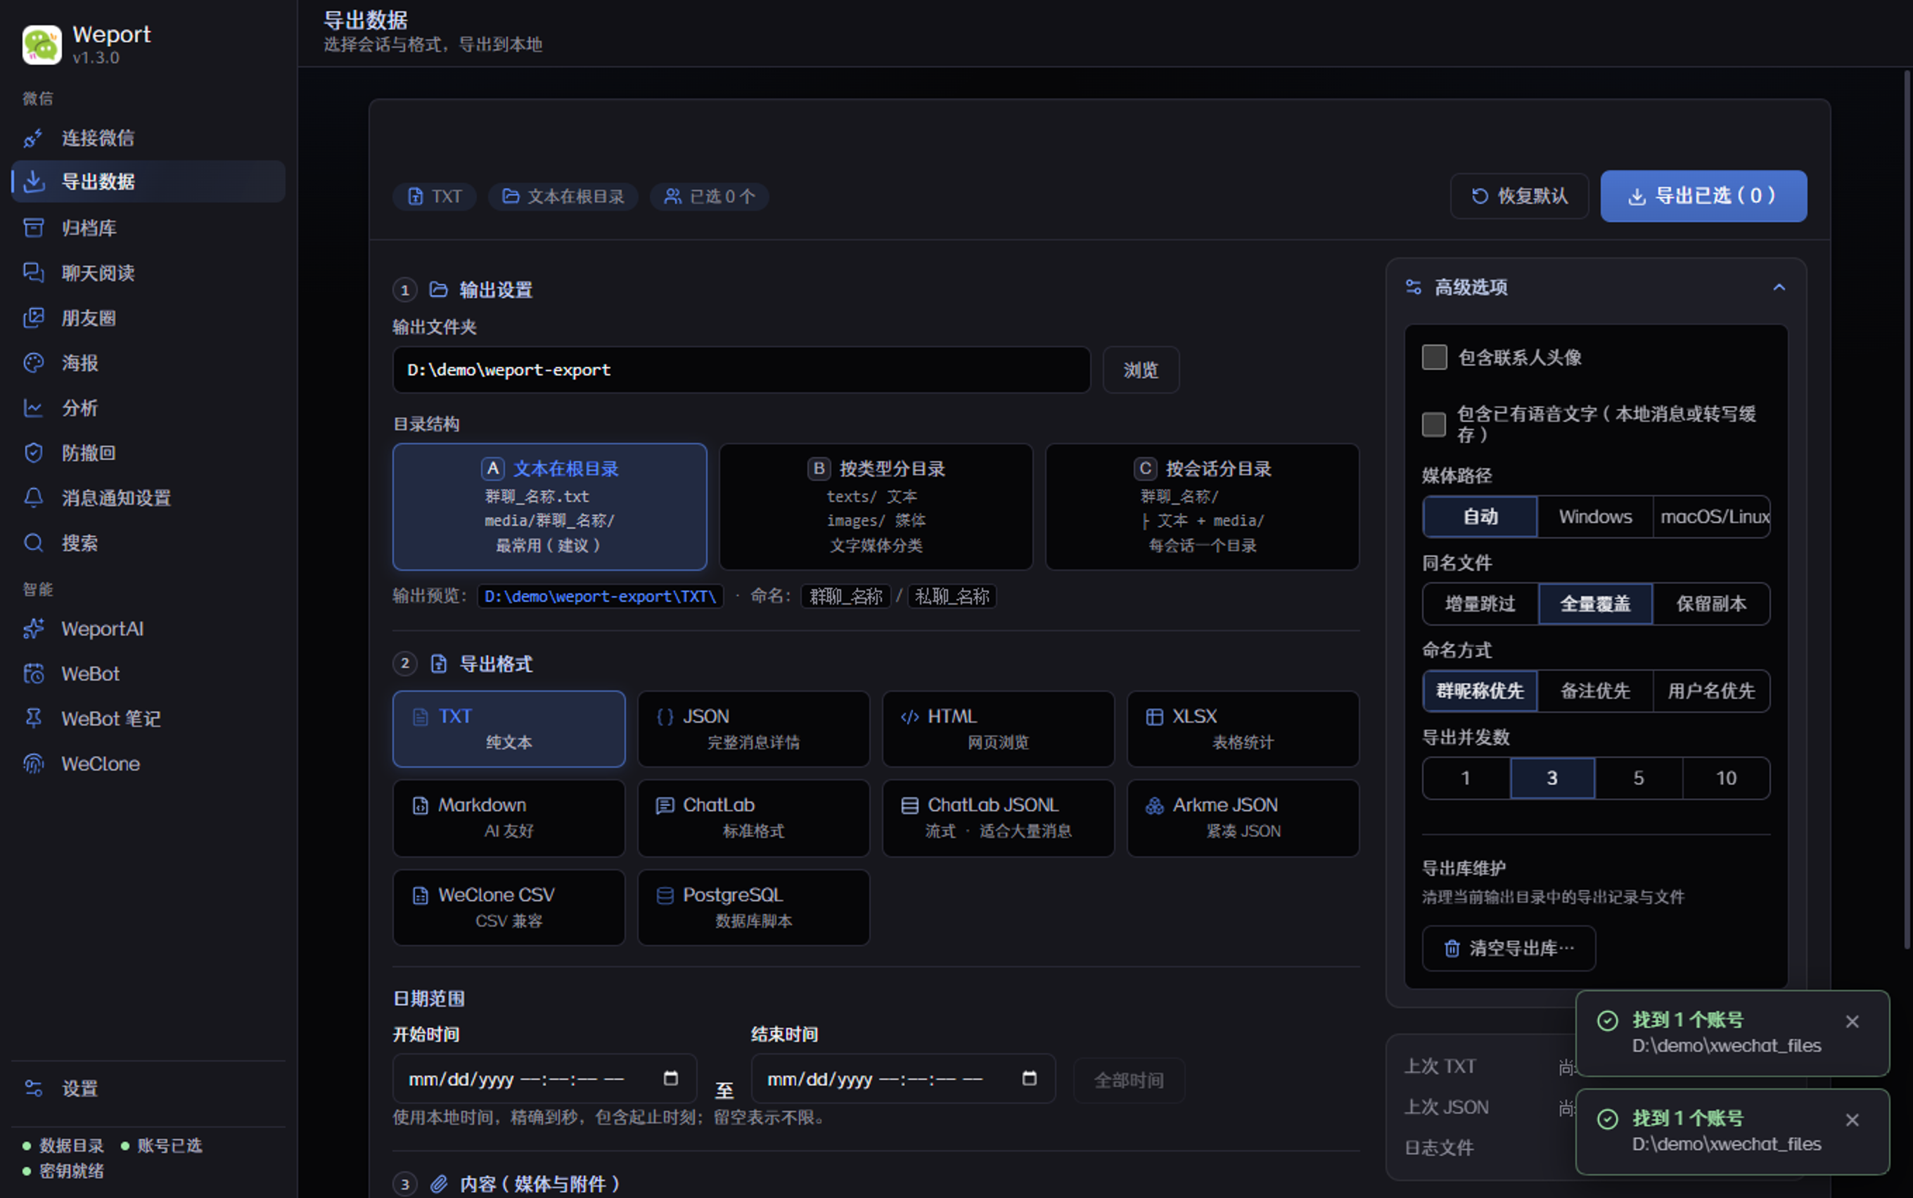Viewport: 1913px width, 1198px height.
Task: Open the 搜索 search page
Action: pos(148,543)
